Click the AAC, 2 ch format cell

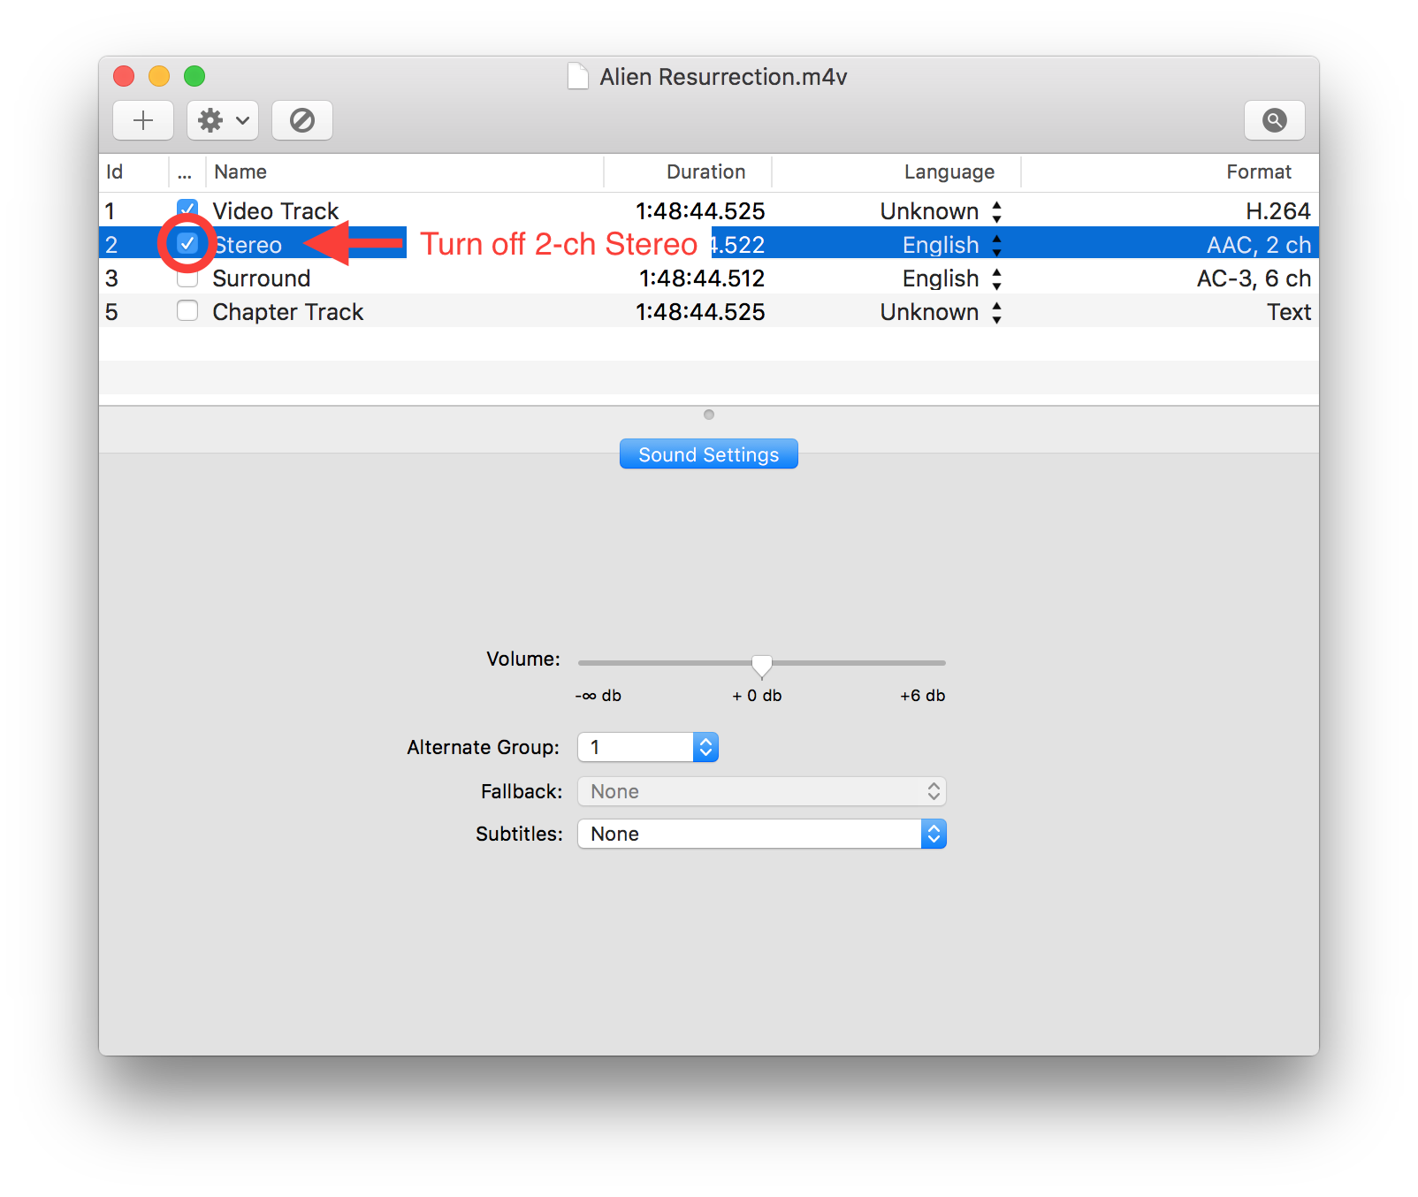tap(1259, 245)
